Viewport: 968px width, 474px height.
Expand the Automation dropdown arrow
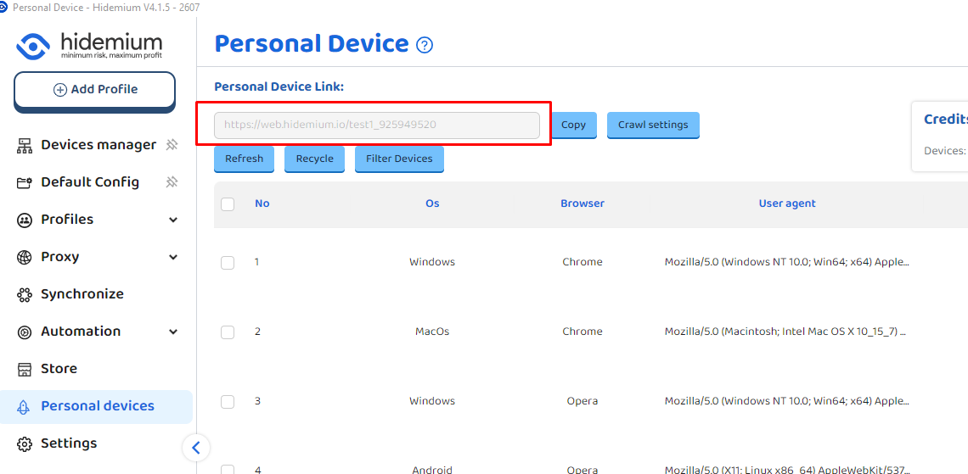point(173,332)
